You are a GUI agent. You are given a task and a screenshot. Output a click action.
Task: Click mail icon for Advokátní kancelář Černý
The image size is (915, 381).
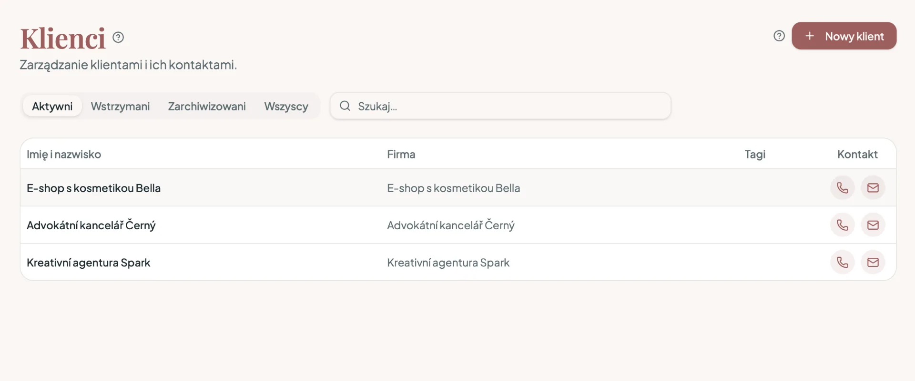(x=873, y=225)
